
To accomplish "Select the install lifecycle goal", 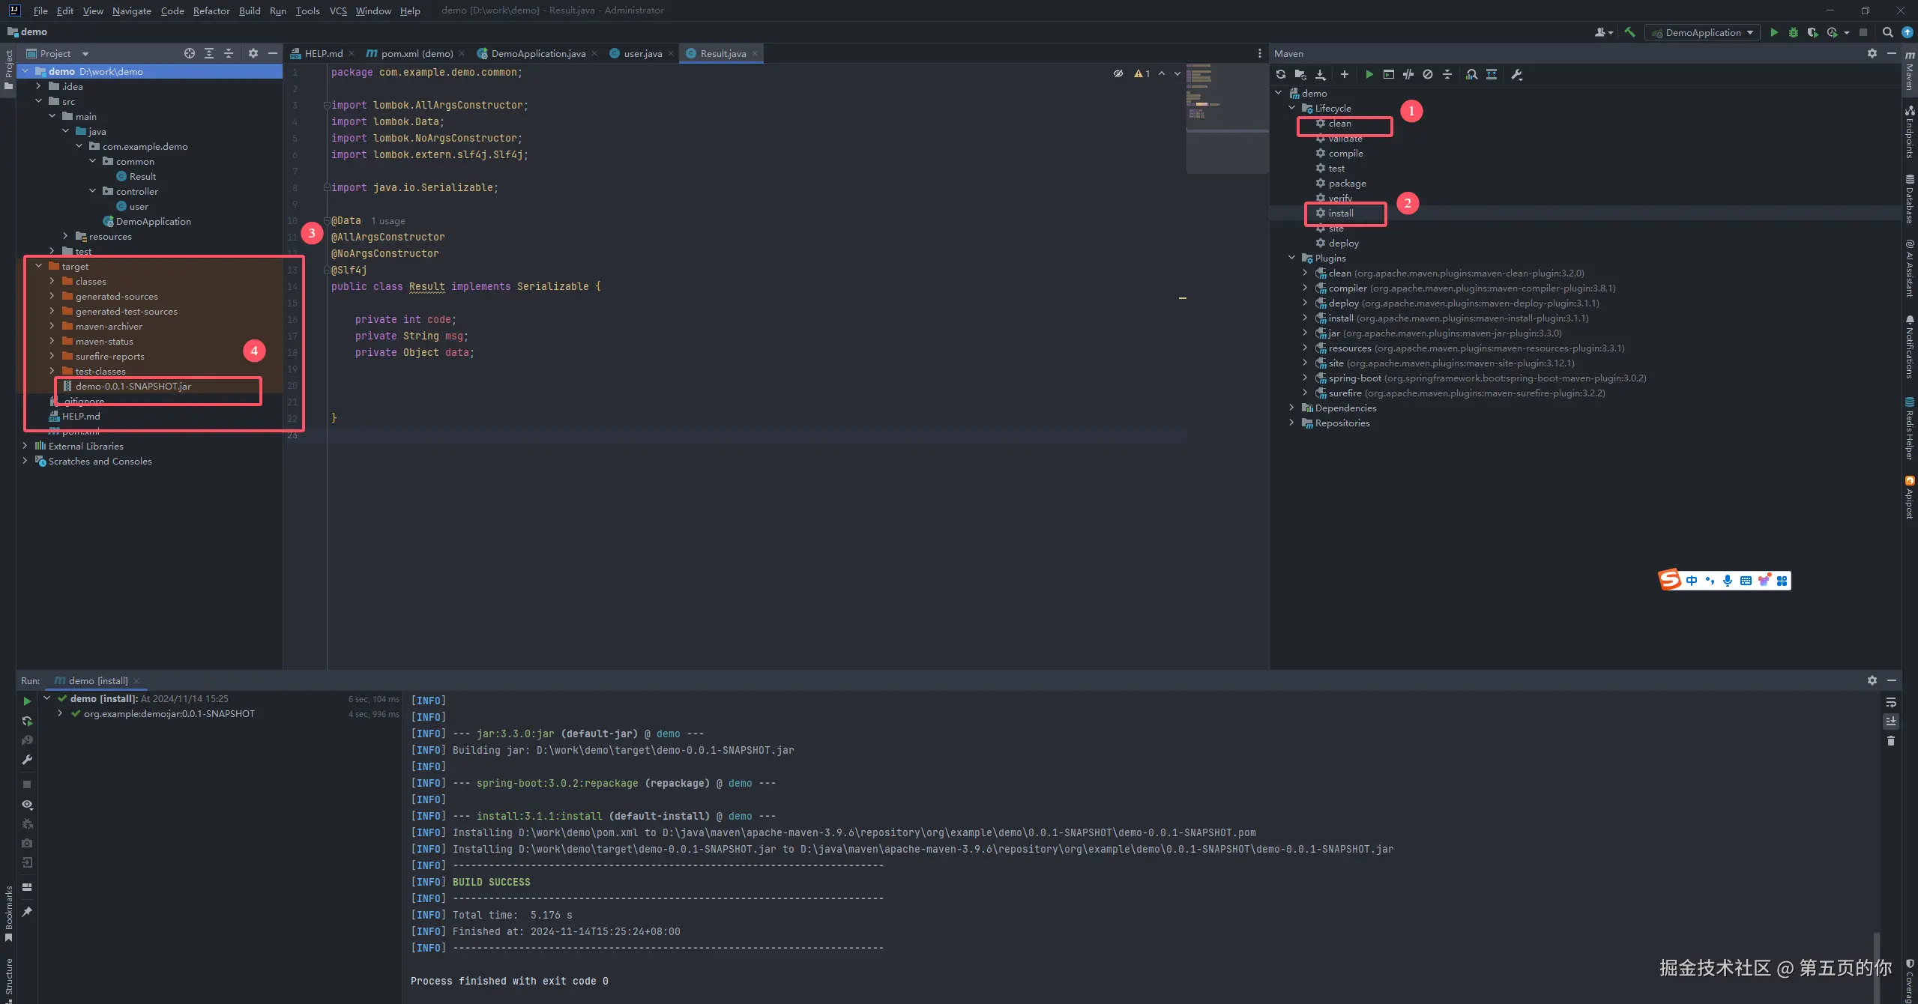I will click(1340, 214).
